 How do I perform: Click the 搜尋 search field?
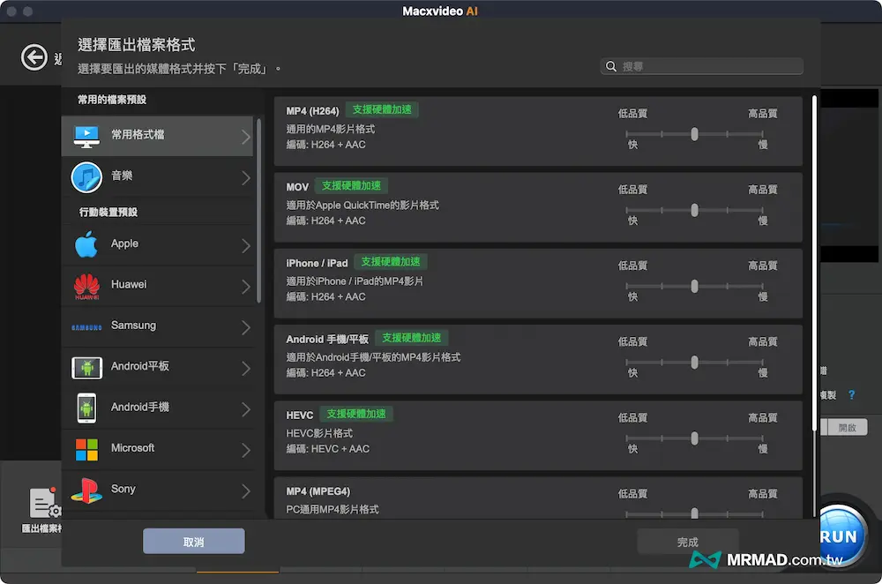pyautogui.click(x=706, y=66)
